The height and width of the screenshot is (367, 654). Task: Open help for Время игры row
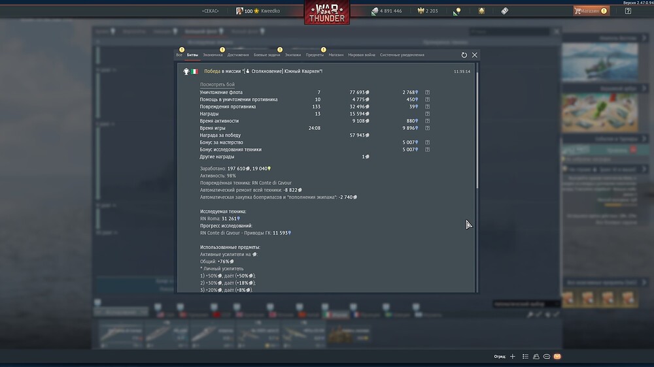click(x=427, y=128)
